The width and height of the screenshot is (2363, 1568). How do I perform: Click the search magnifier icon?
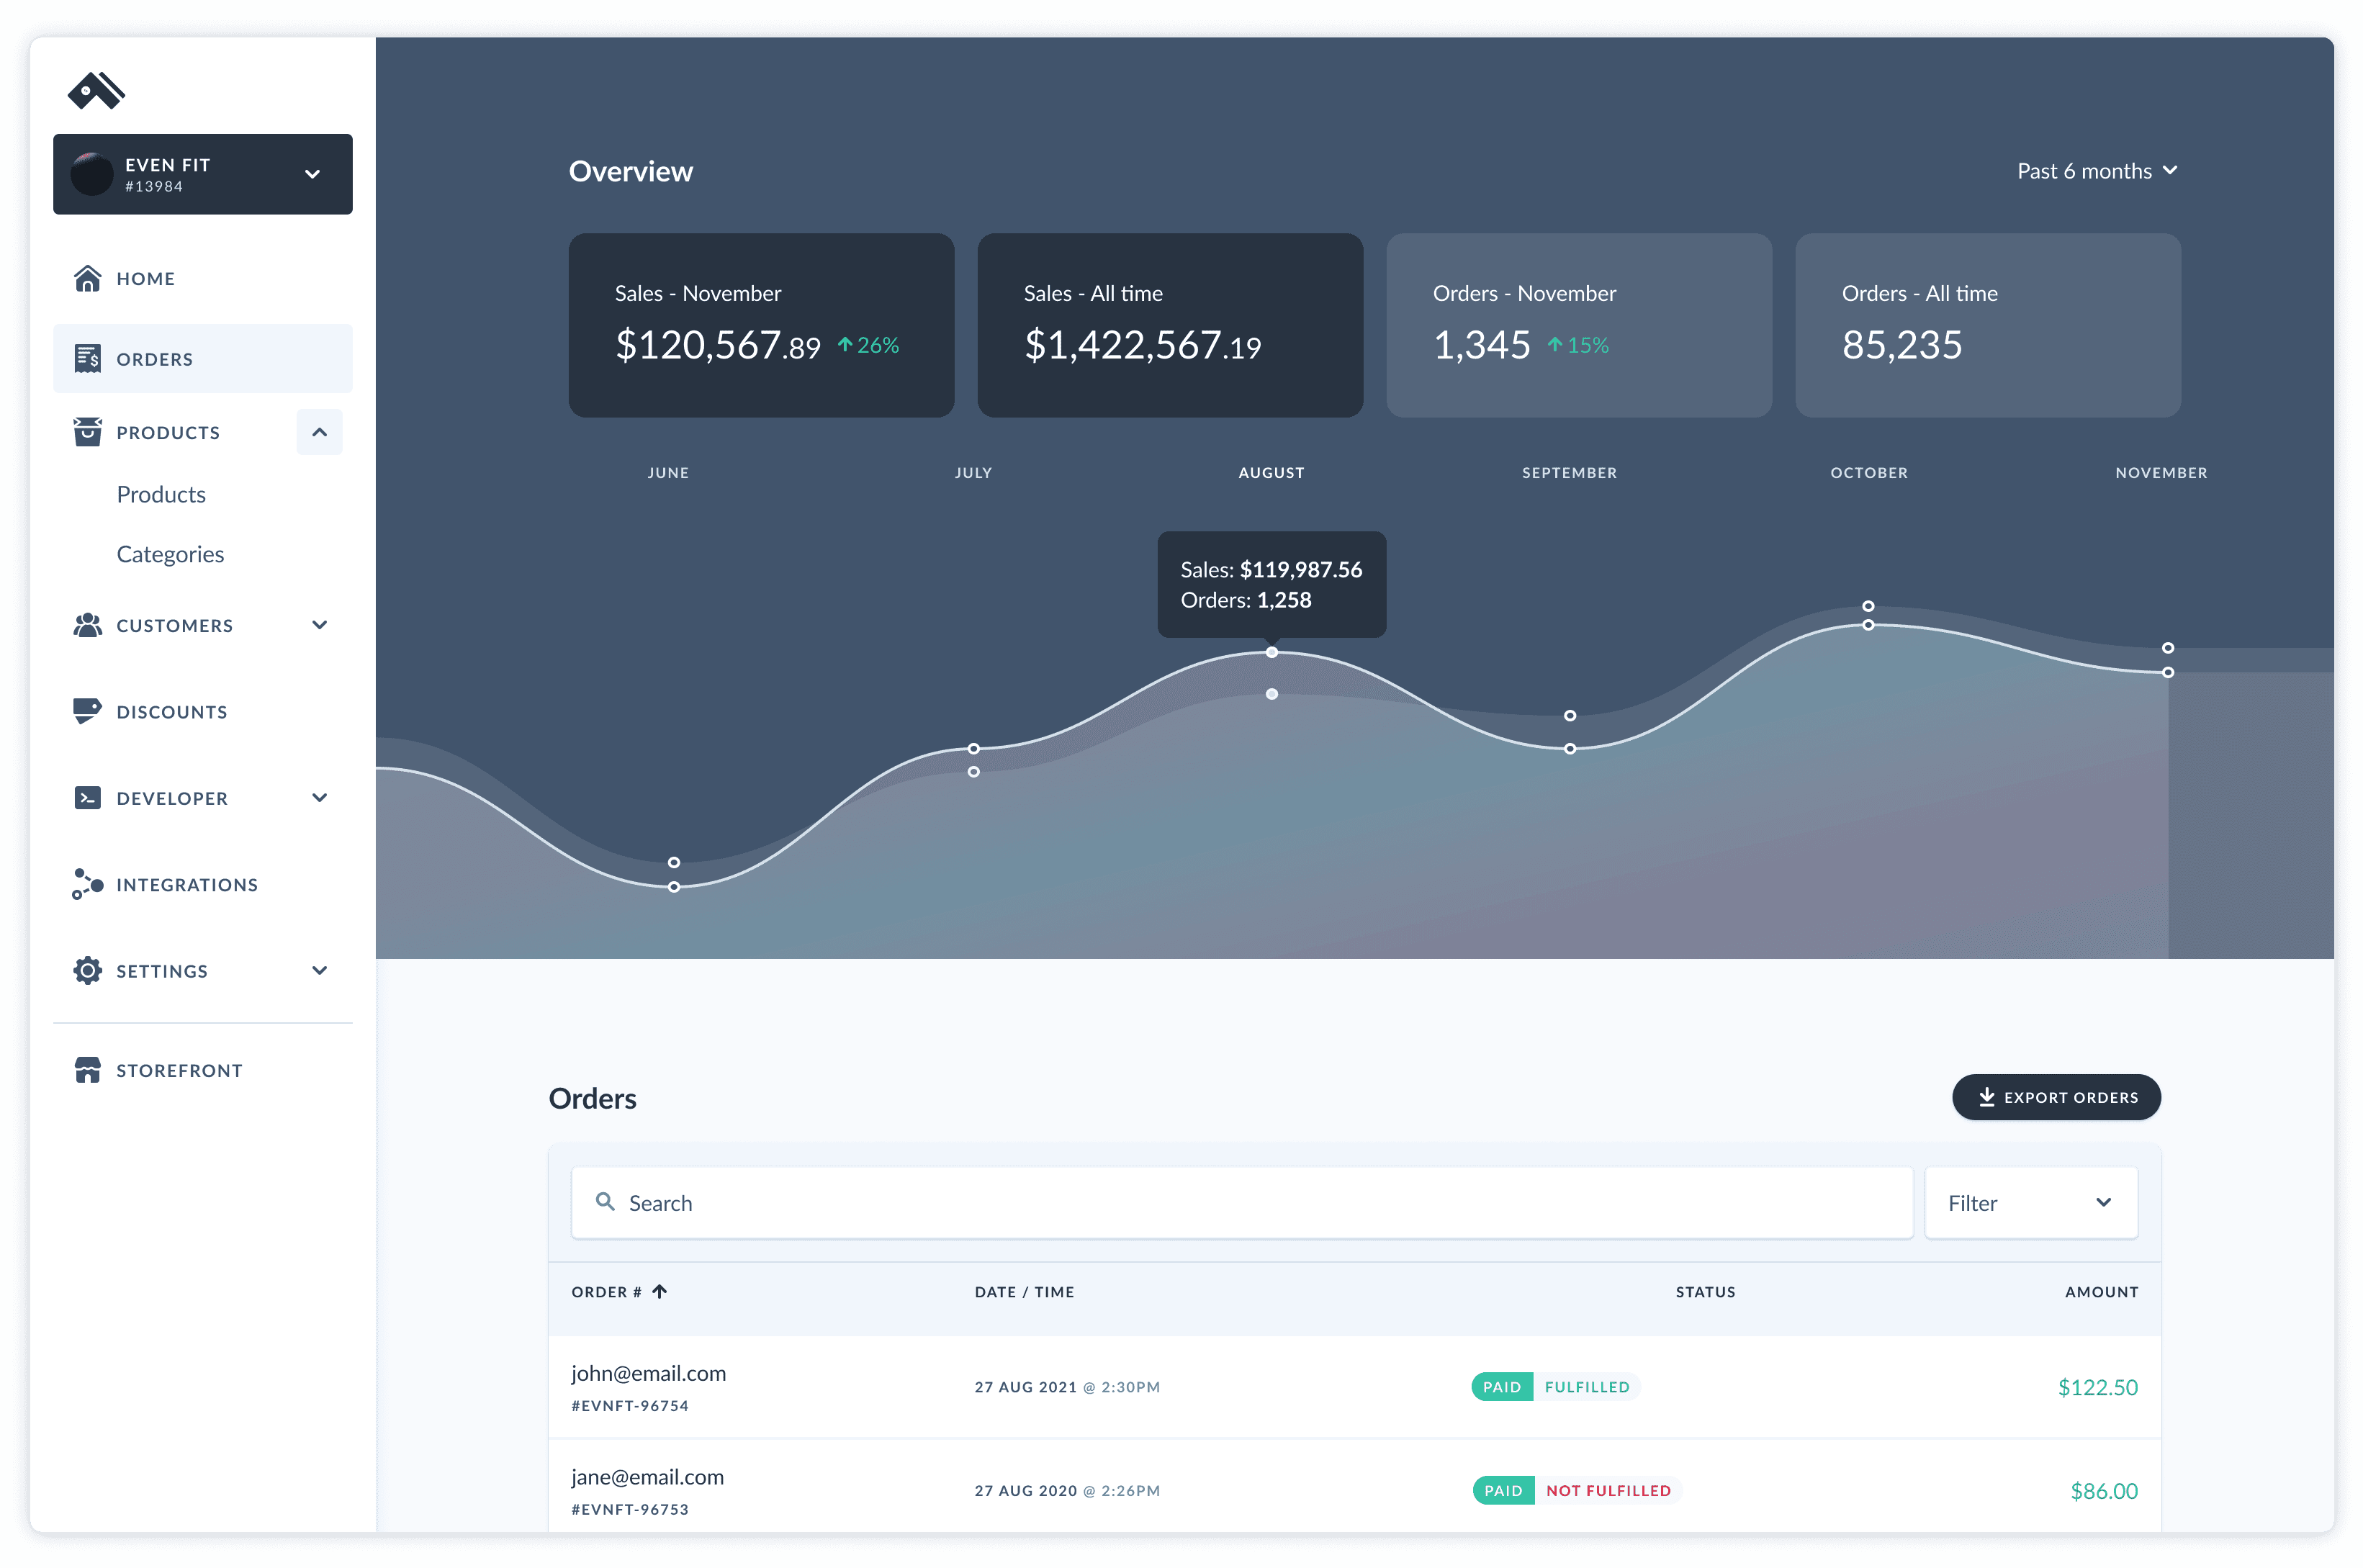pyautogui.click(x=606, y=1202)
